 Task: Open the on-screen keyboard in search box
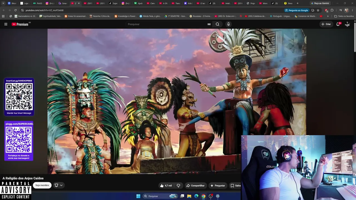[209, 24]
